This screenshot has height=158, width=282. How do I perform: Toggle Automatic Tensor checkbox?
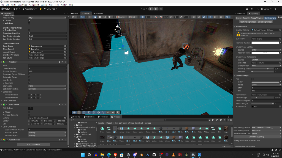29,77
